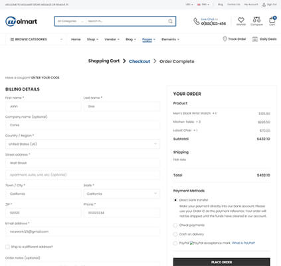Click the live chat phone icon
This screenshot has width=281, height=266.
coord(196,21)
